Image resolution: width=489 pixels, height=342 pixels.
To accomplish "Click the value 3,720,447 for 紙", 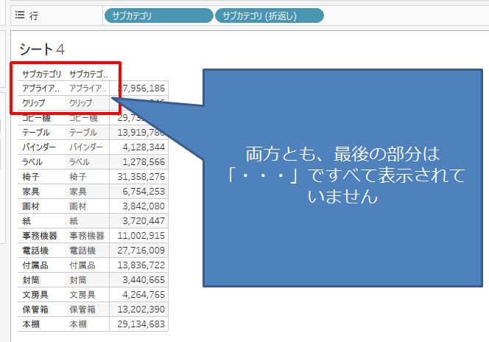I will point(141,221).
